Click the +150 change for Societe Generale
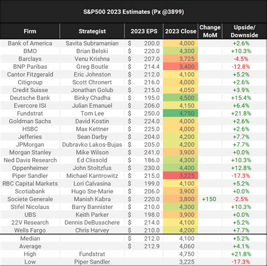Viewport: 267px width, 266px height. point(209,199)
